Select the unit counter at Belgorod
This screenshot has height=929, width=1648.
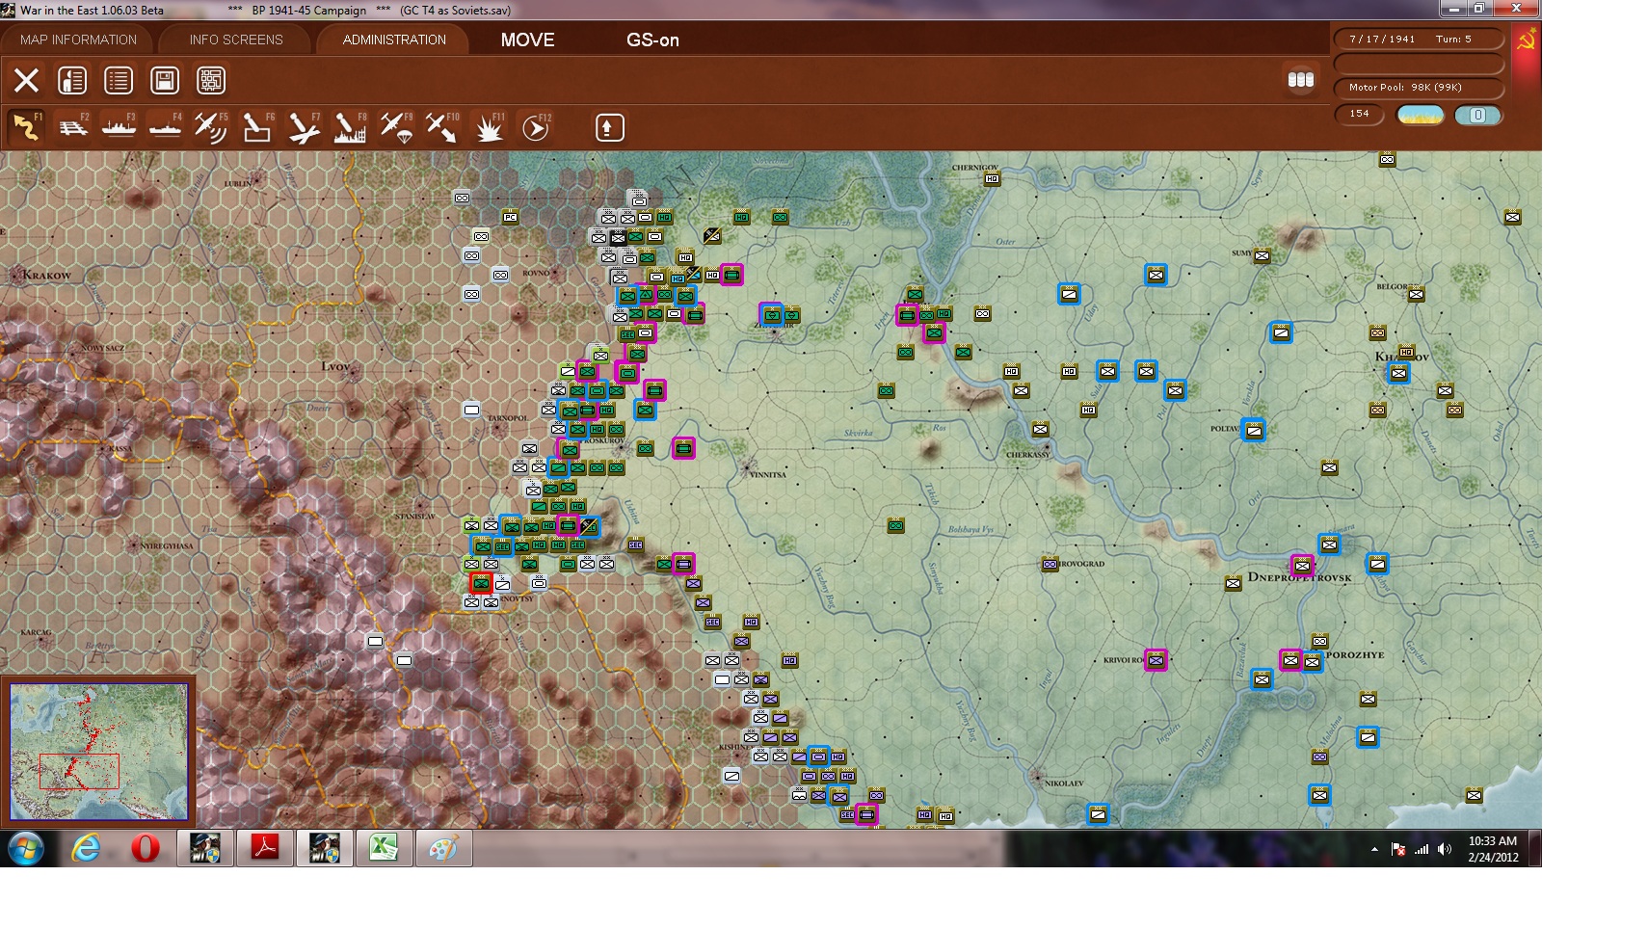1416,295
